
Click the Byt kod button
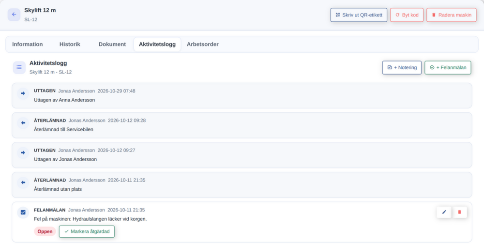point(407,15)
